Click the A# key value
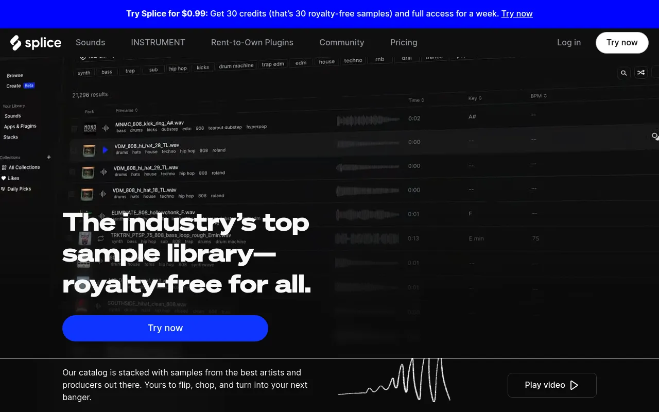659x412 pixels. (x=472, y=117)
